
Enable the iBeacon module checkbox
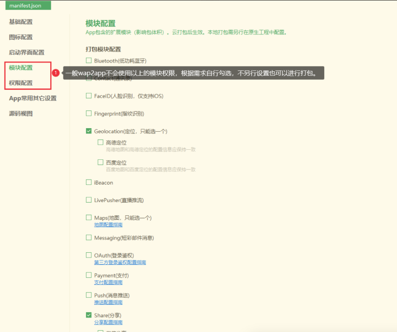[x=89, y=182]
